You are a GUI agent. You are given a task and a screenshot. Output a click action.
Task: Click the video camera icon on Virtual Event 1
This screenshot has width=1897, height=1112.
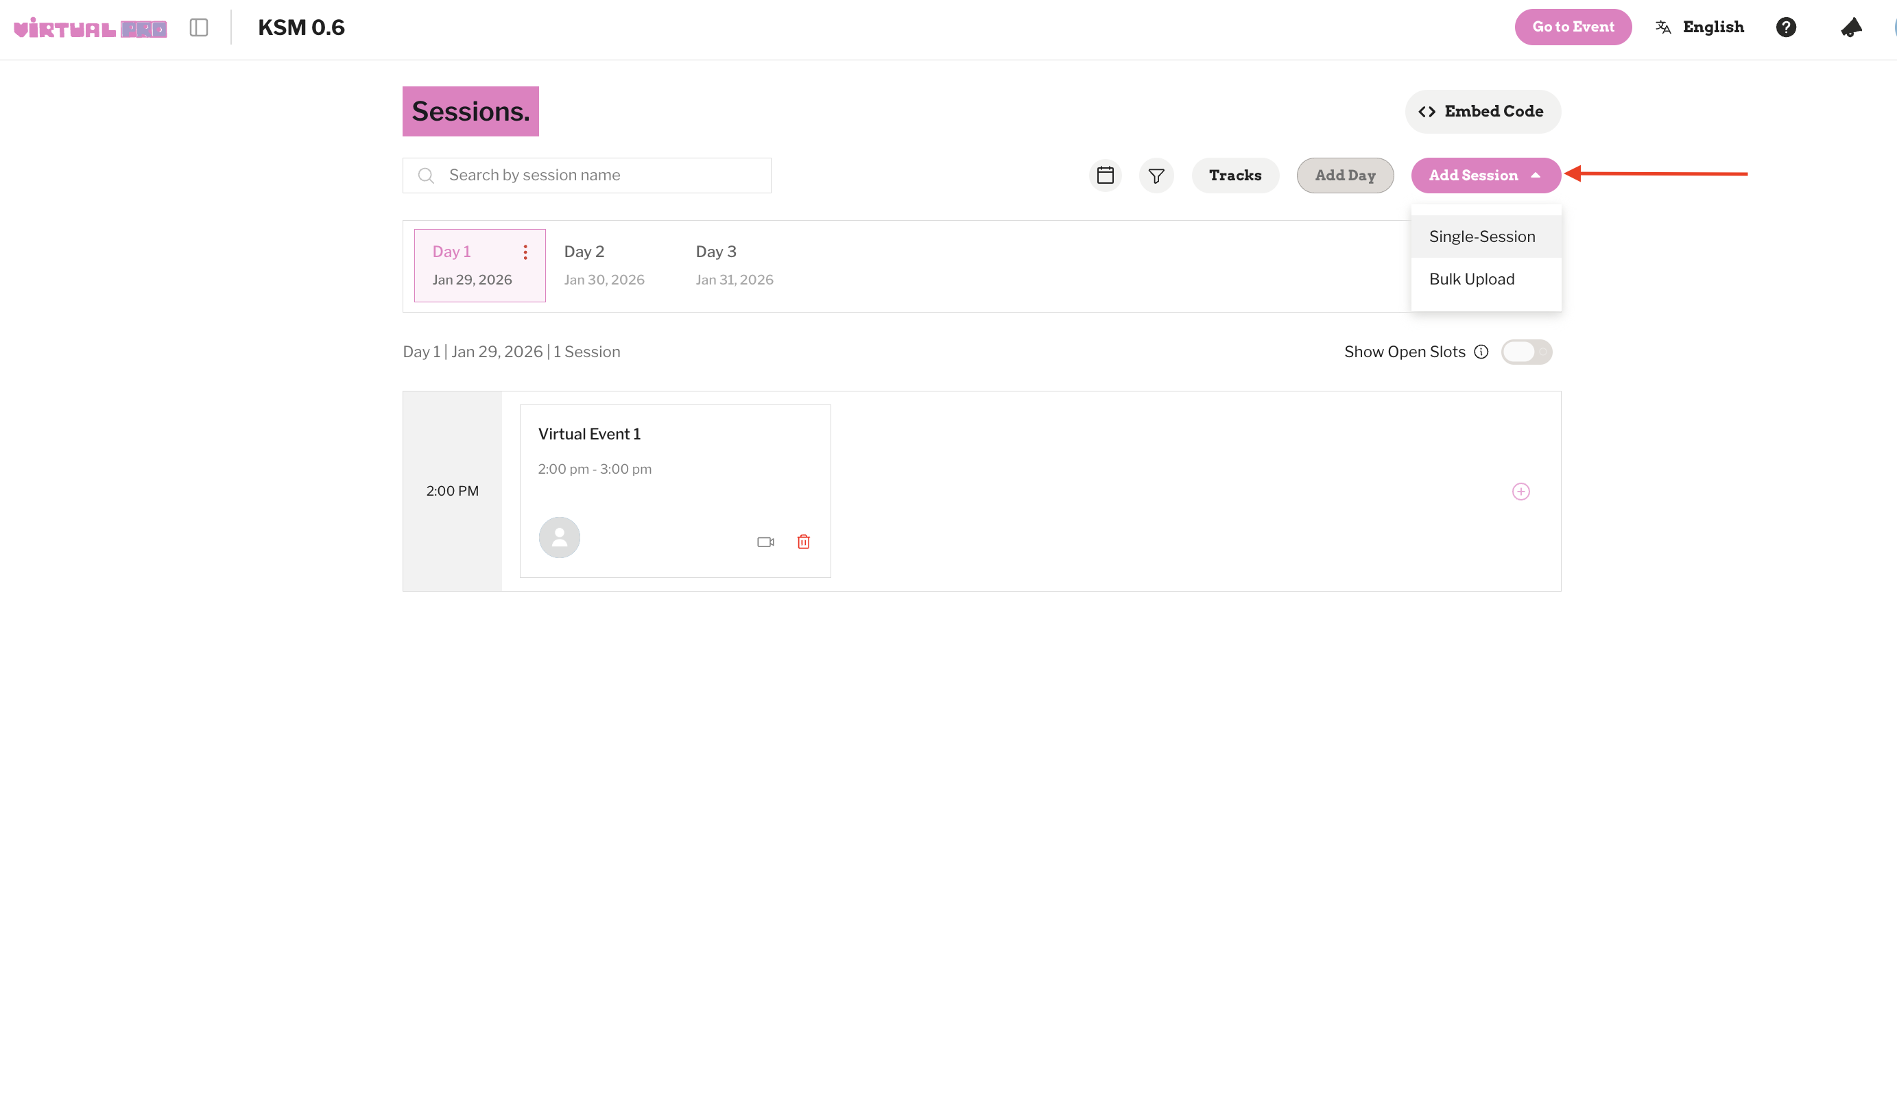[765, 542]
